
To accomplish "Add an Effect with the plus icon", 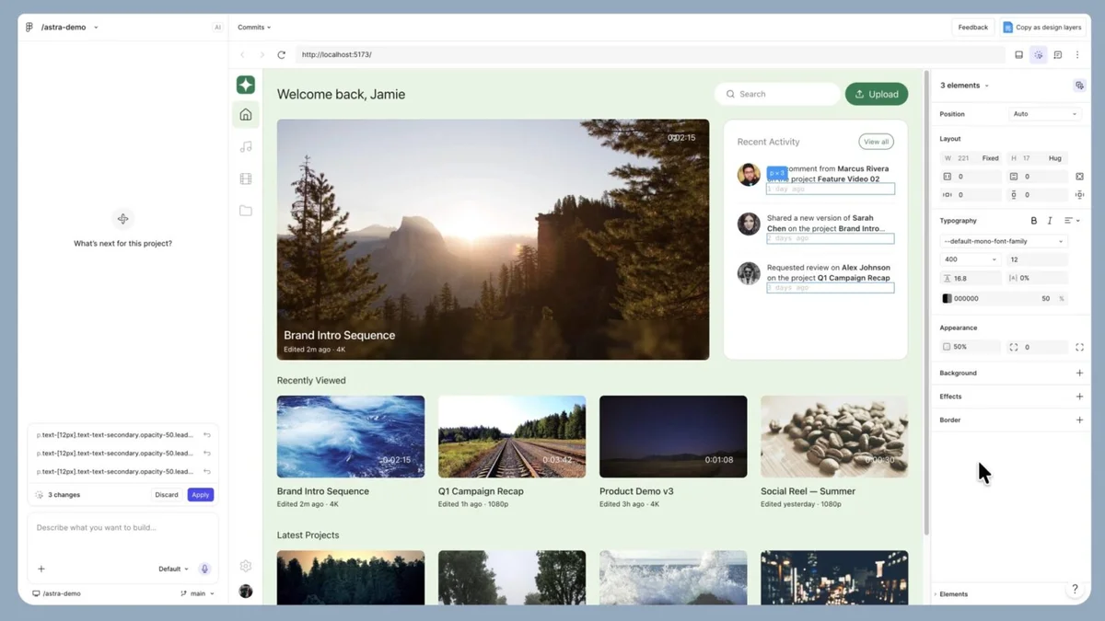I will point(1079,397).
